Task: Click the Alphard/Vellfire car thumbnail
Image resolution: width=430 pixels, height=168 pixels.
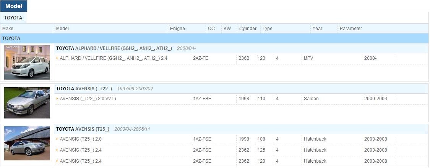Action: 27,62
